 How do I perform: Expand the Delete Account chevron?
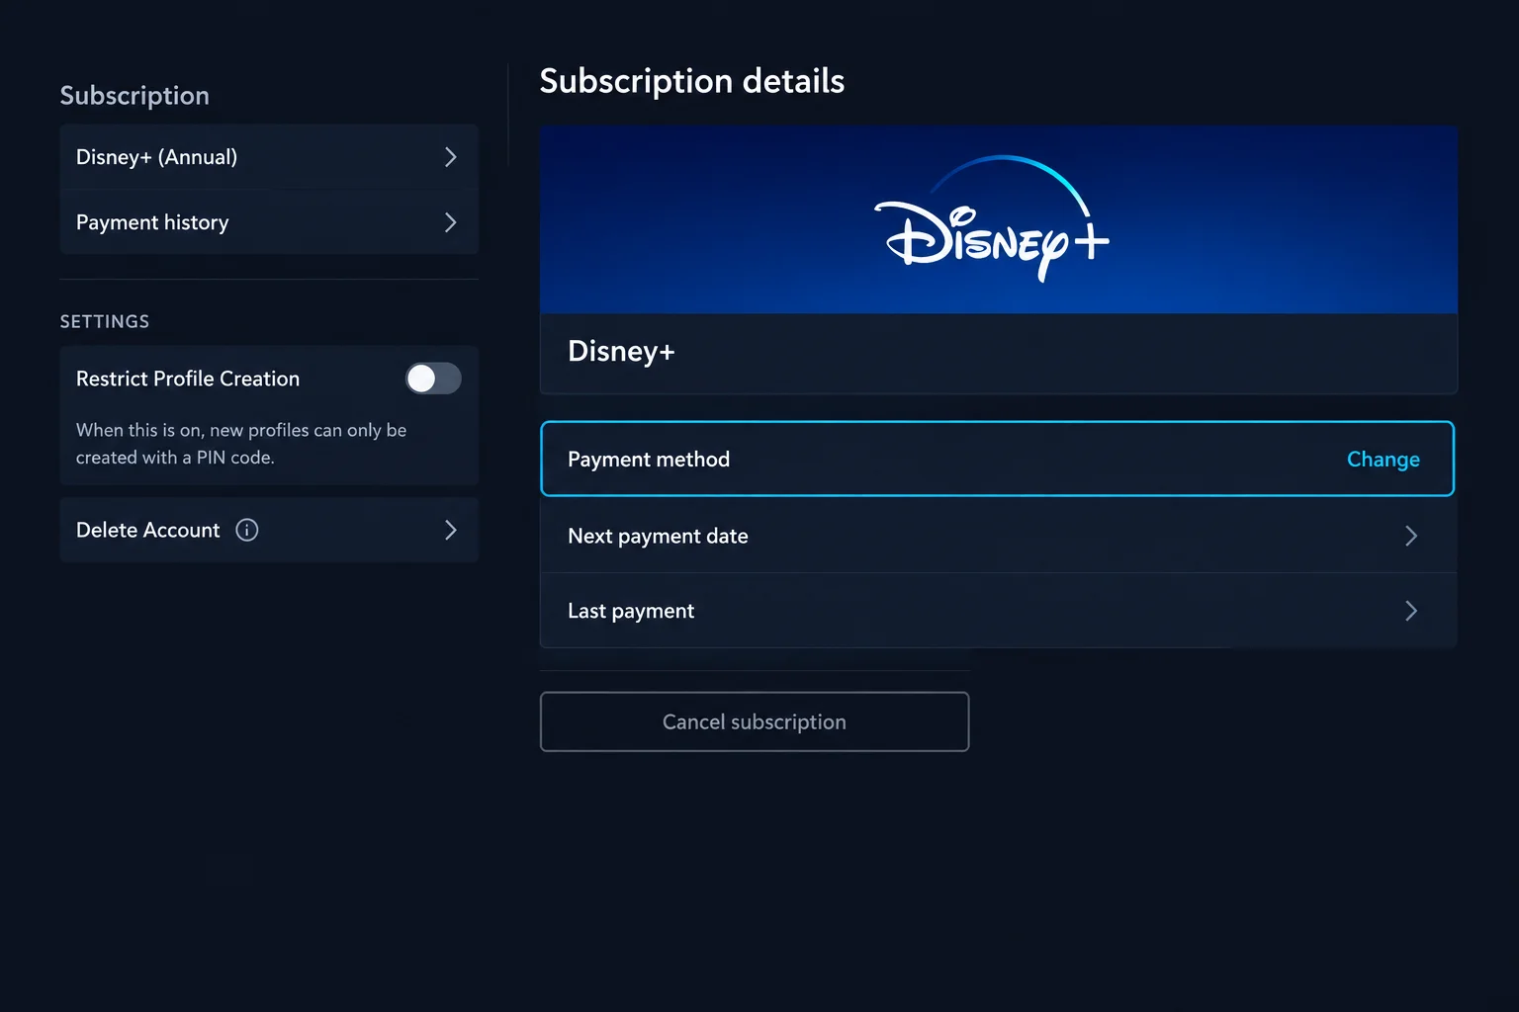click(451, 531)
